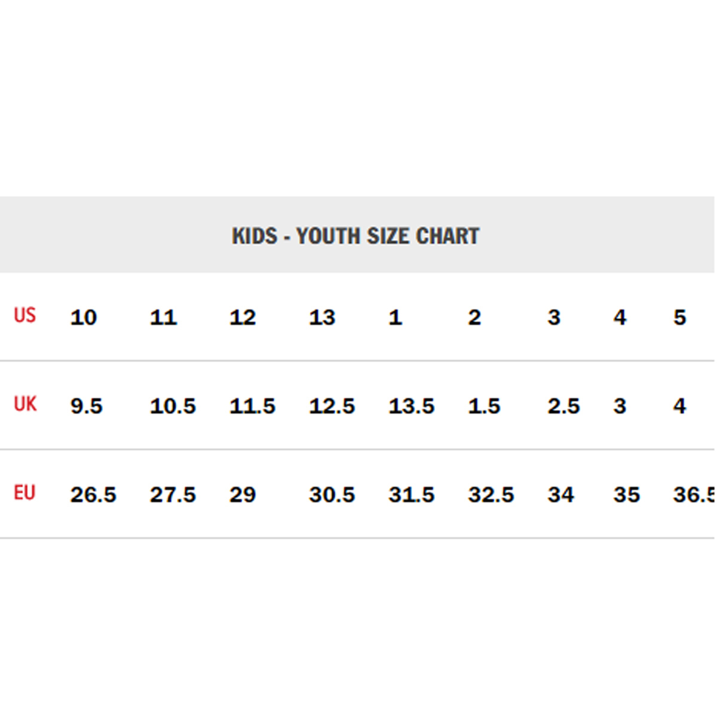Select US size 13 cell
The height and width of the screenshot is (717, 717).
(x=322, y=317)
